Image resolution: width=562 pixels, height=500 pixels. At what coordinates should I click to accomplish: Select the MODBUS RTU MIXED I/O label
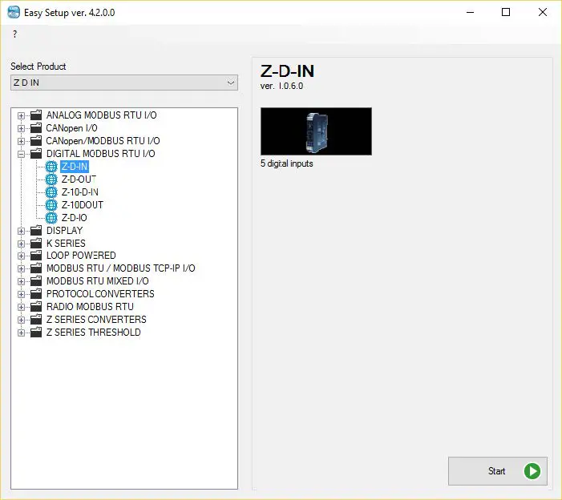pyautogui.click(x=98, y=281)
